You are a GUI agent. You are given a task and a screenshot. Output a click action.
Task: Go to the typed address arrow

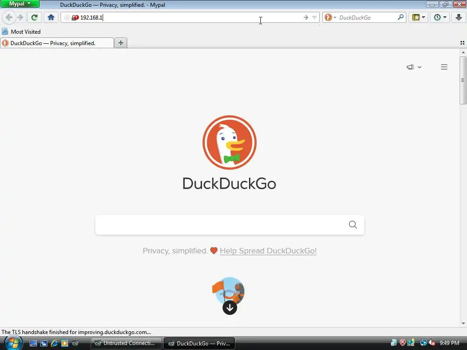pos(306,18)
